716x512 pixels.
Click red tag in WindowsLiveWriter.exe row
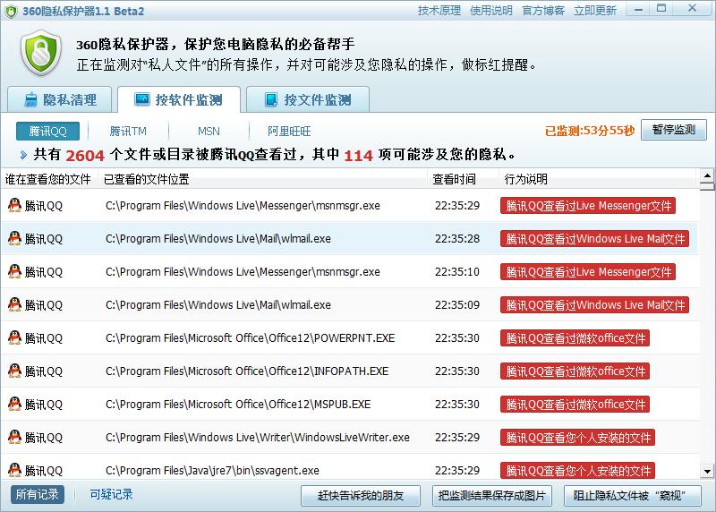pos(577,438)
